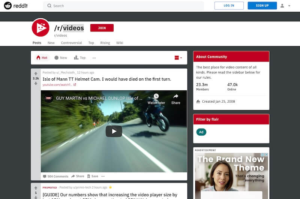Click the AdChoices info icon
Image resolution: width=300 pixels, height=199 pixels.
click(263, 154)
